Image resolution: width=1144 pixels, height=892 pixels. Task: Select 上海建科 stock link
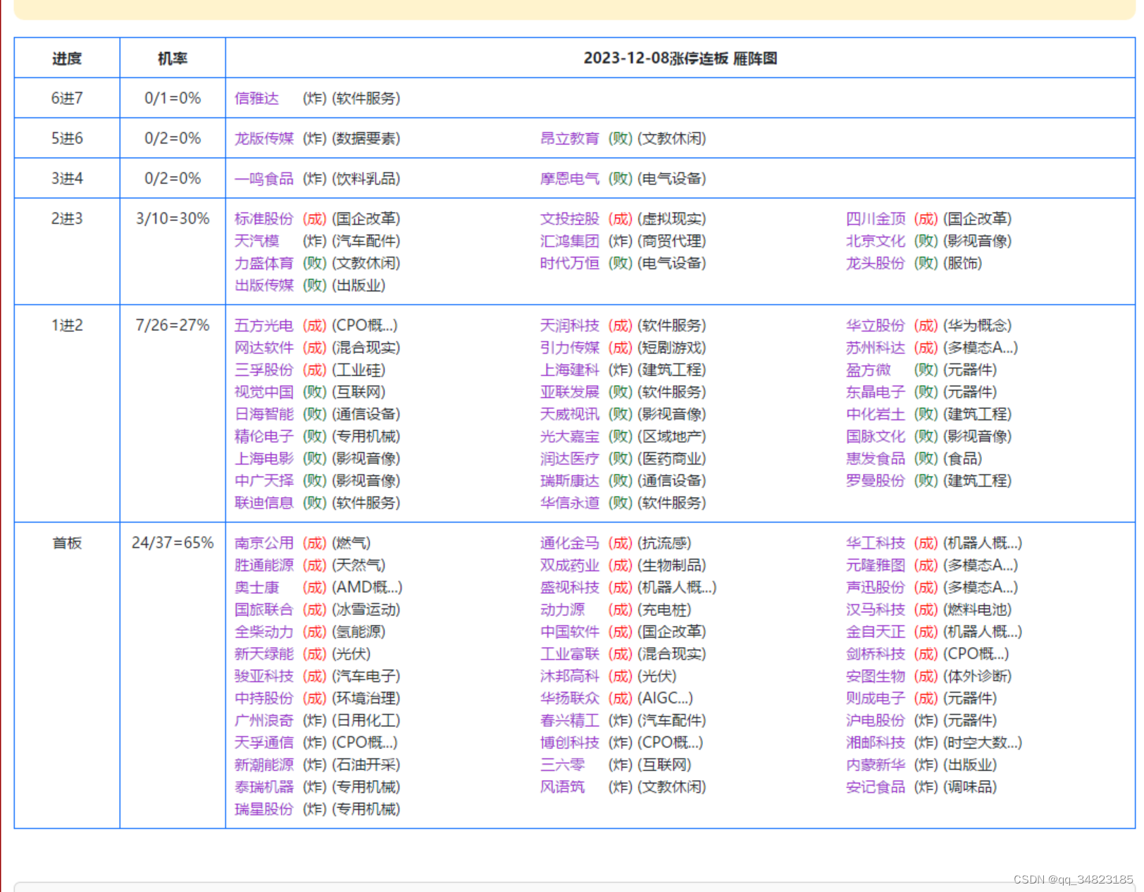click(x=570, y=370)
